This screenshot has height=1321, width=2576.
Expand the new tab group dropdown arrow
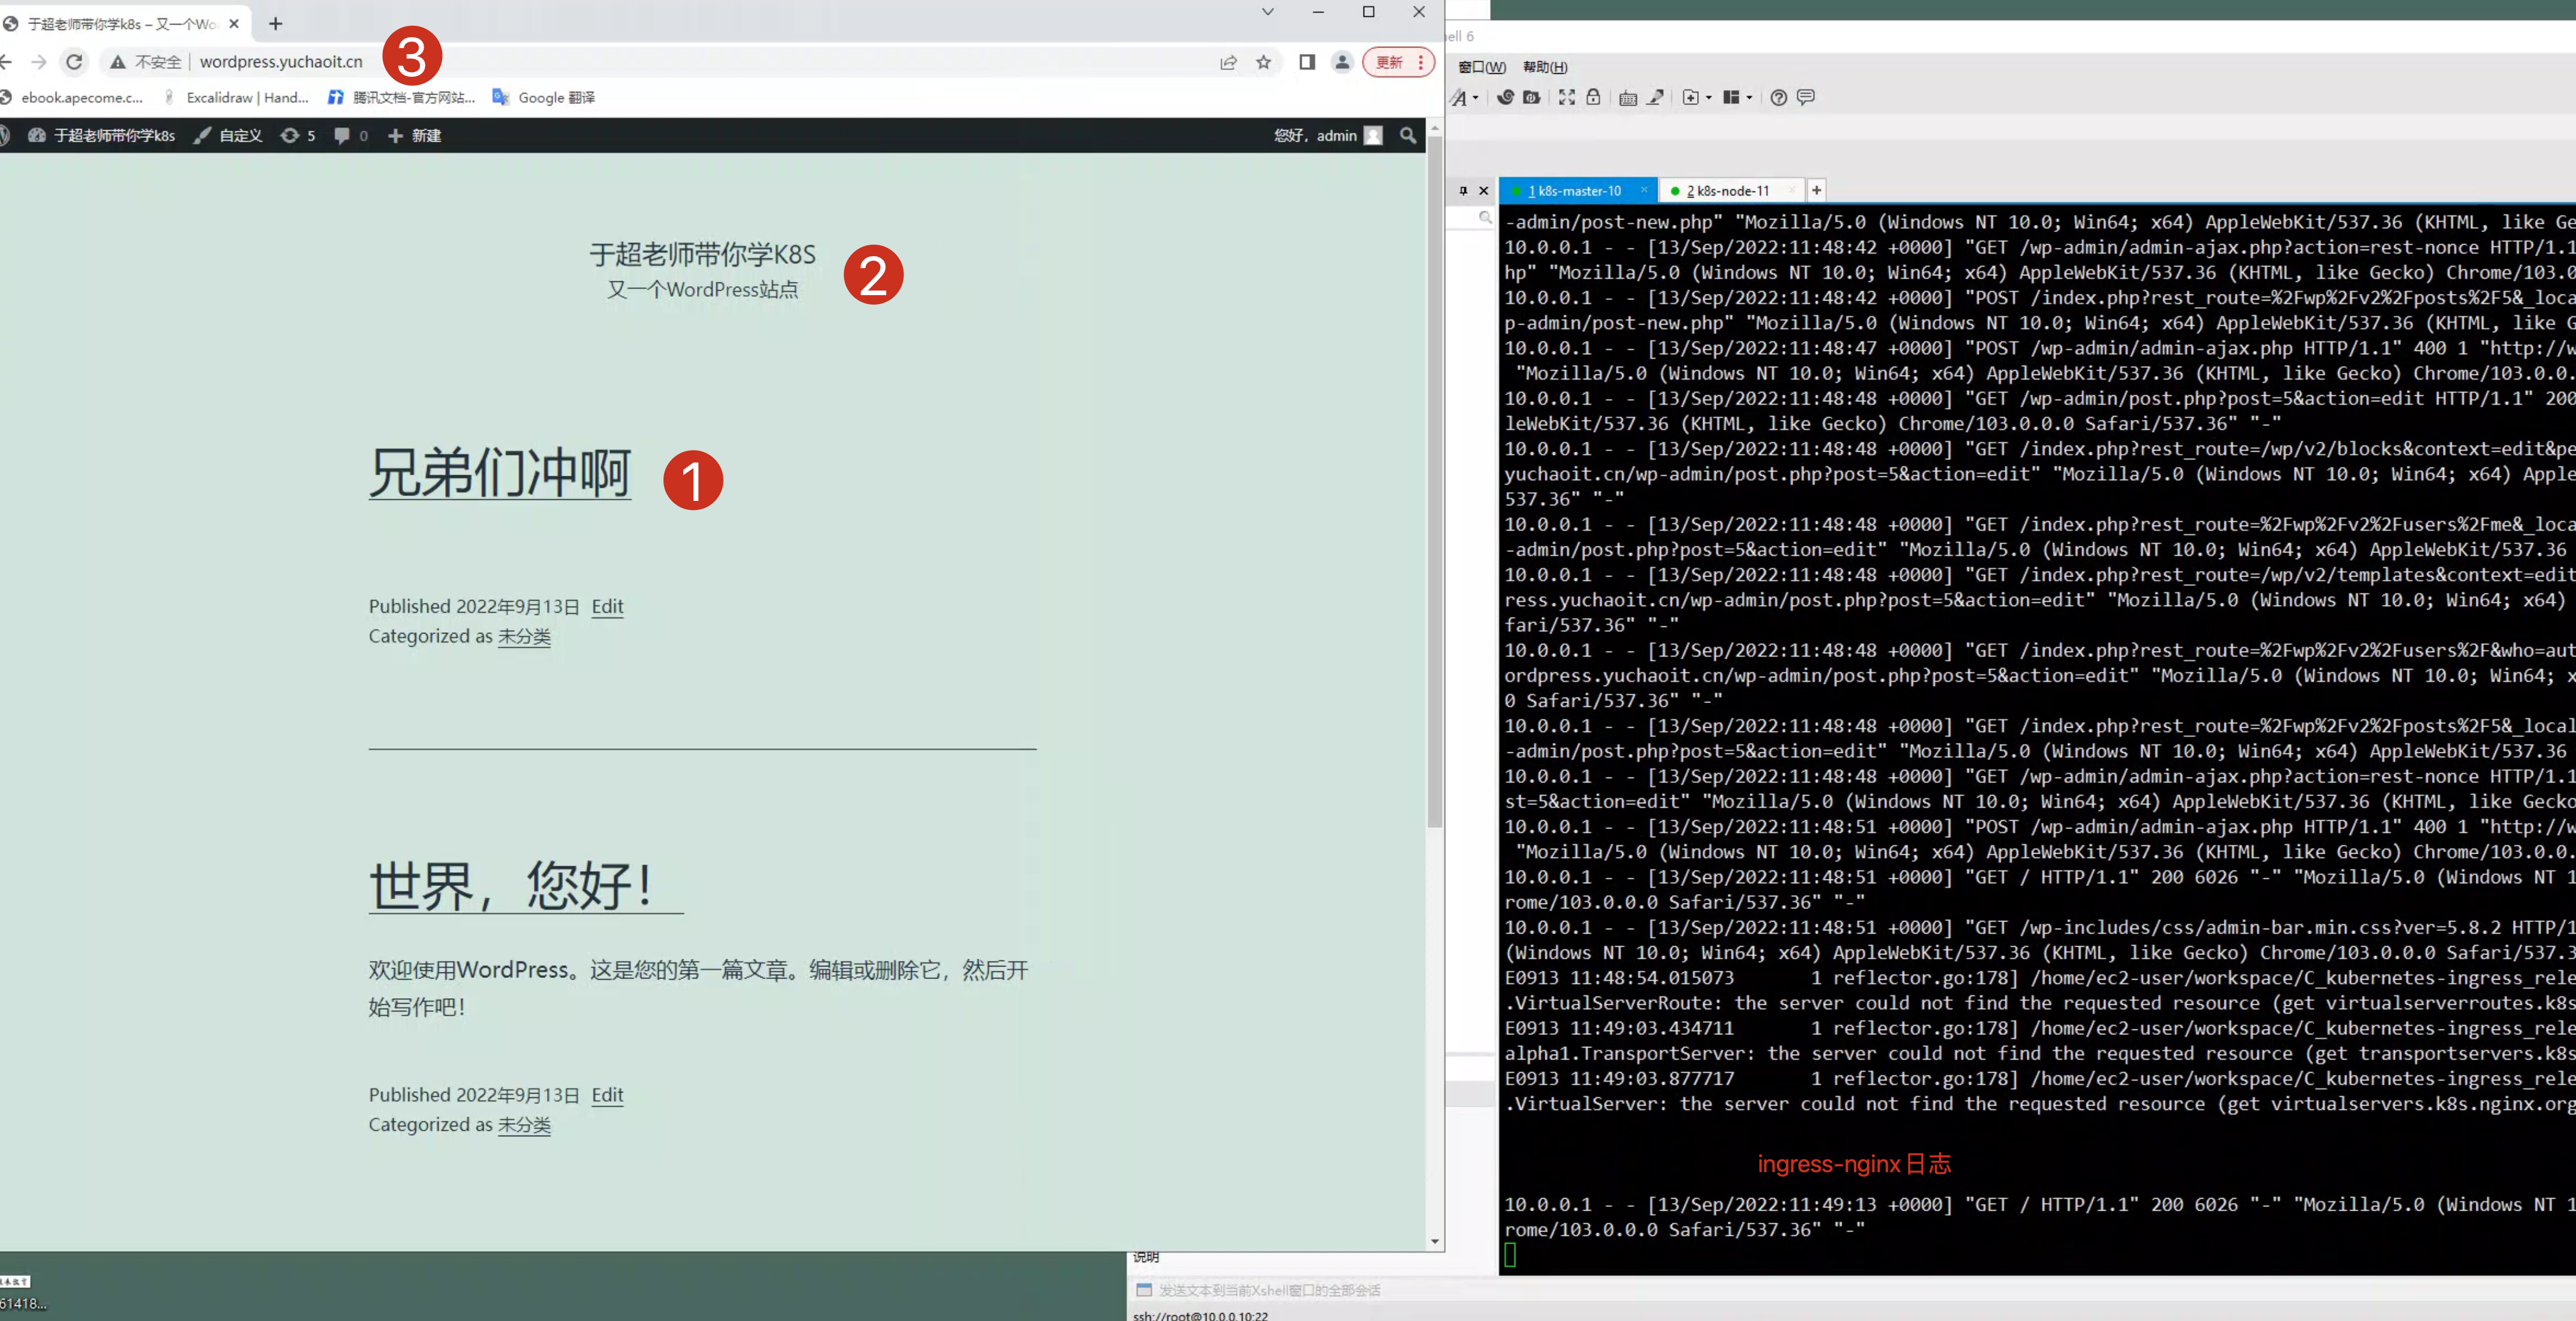pyautogui.click(x=1708, y=98)
